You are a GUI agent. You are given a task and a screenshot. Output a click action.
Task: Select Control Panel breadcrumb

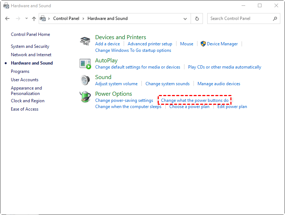click(66, 18)
